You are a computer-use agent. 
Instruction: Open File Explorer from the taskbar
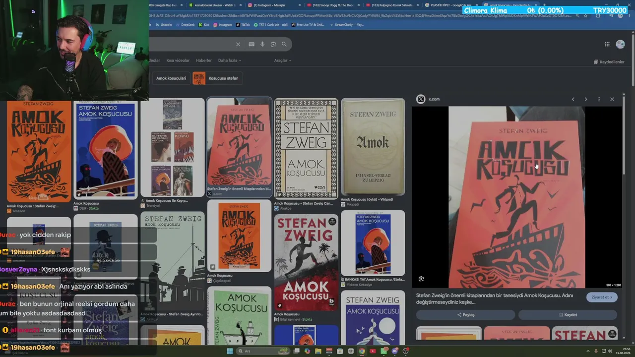click(318, 351)
